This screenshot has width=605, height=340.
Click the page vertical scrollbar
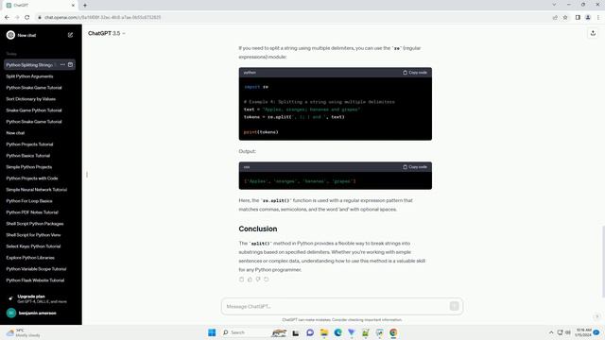click(603, 263)
